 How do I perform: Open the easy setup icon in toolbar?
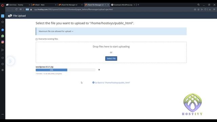click(214, 9)
